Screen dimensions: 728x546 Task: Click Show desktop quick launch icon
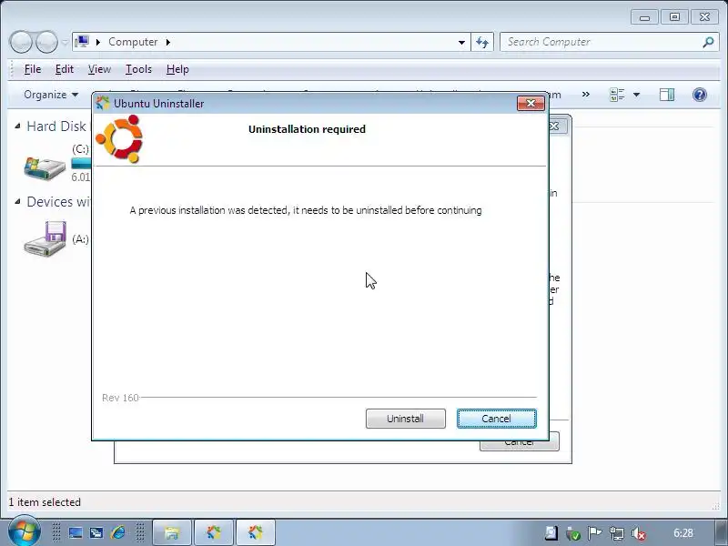pos(76,532)
